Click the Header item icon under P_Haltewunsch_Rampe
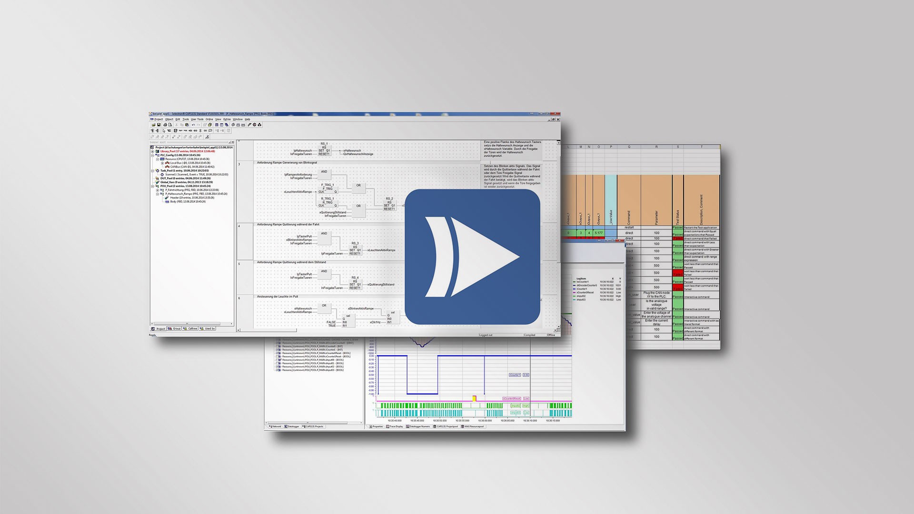This screenshot has width=914, height=514. (x=167, y=198)
